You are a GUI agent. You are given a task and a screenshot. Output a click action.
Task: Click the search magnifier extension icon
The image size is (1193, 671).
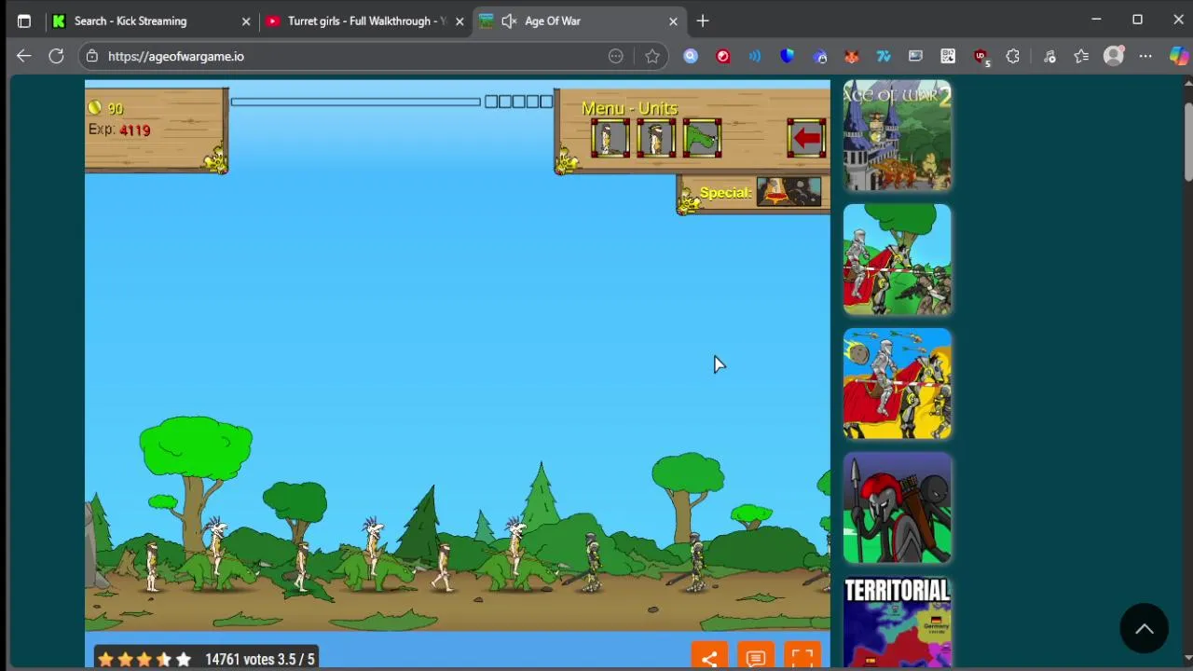coord(691,56)
